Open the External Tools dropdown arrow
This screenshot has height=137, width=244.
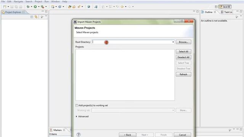[x=46, y=7]
